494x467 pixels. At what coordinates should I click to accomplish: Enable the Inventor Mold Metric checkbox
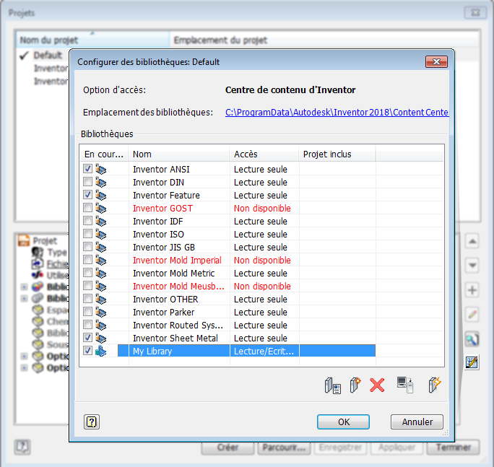coord(87,272)
